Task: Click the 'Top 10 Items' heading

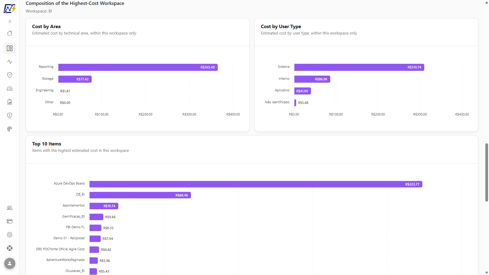Action: coord(47,144)
